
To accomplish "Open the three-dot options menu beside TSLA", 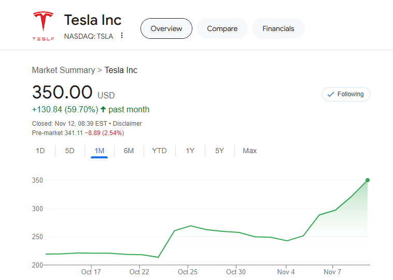I will (122, 36).
